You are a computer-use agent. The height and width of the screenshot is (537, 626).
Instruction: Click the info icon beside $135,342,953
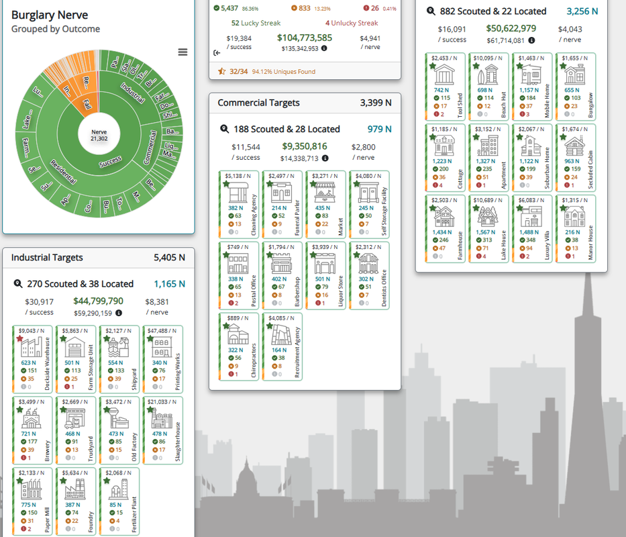(324, 48)
